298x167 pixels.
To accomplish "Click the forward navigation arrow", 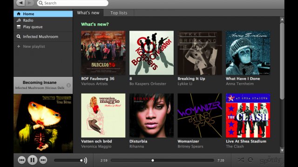I will tap(29, 3).
